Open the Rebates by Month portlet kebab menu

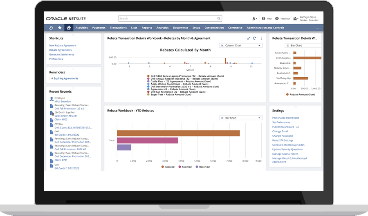click(x=261, y=38)
